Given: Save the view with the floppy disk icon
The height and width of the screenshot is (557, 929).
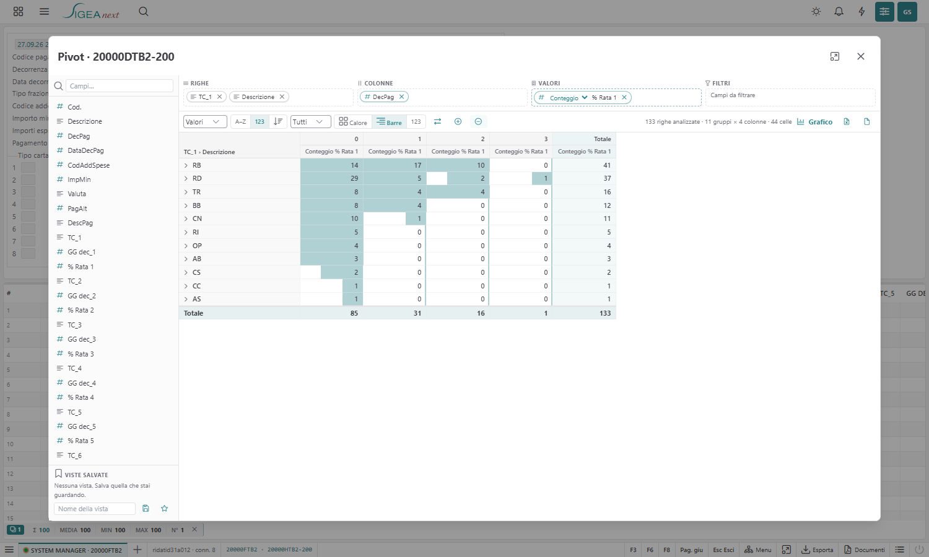Looking at the screenshot, I should coord(146,509).
